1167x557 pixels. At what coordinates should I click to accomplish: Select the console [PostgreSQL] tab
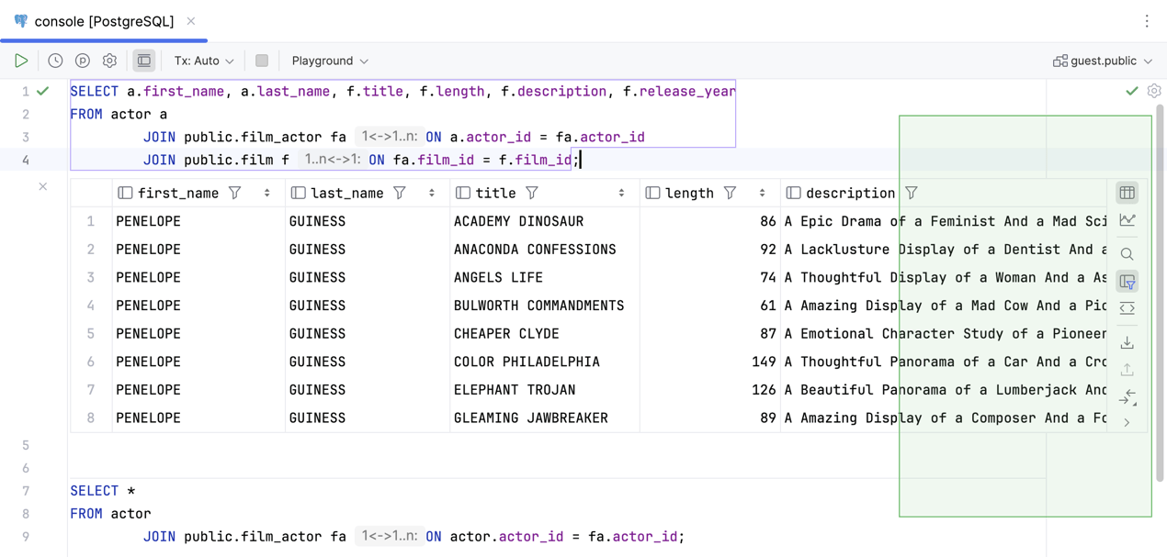103,21
